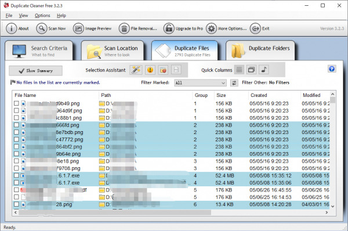This screenshot has height=231, width=348.
Task: Start a scan with Scan Now
Action: point(51,28)
